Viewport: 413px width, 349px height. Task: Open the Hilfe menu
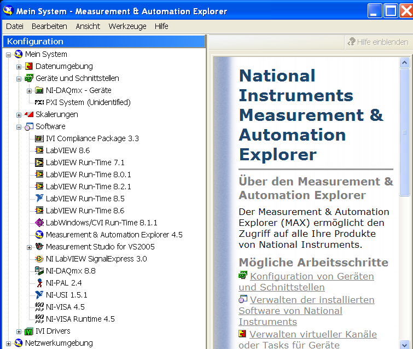click(x=161, y=26)
